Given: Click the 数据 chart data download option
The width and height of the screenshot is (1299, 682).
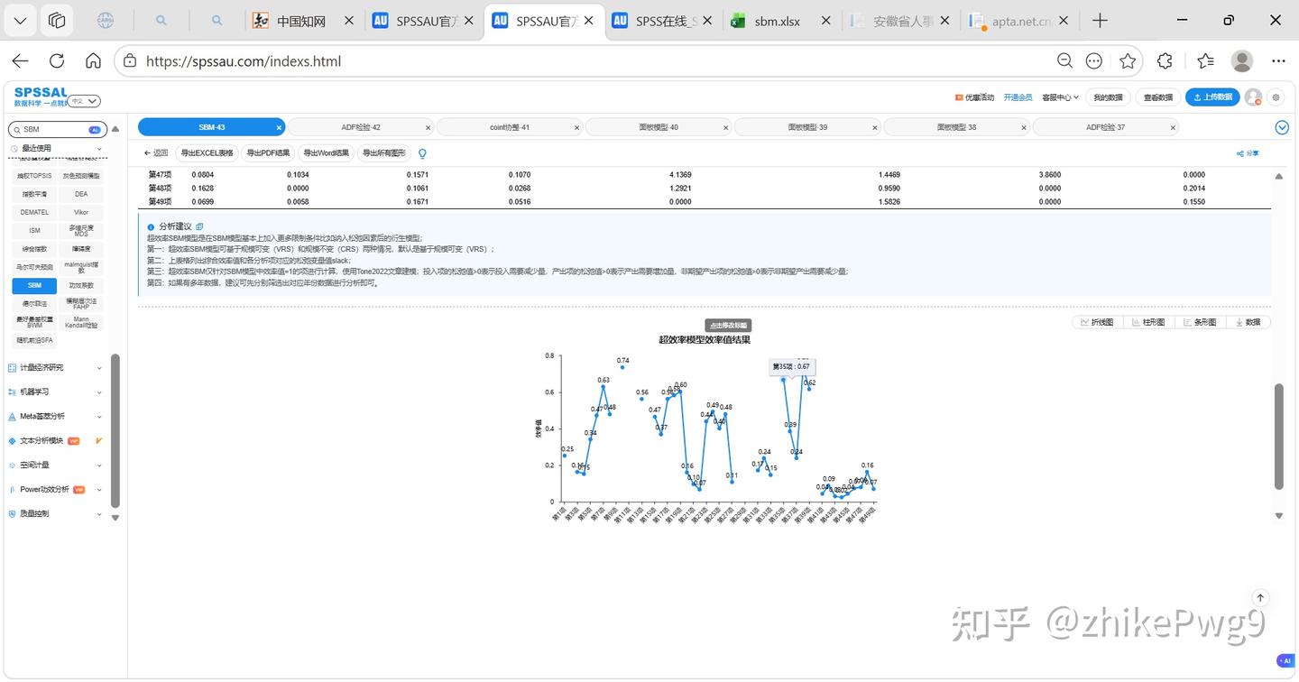Looking at the screenshot, I should [x=1248, y=322].
